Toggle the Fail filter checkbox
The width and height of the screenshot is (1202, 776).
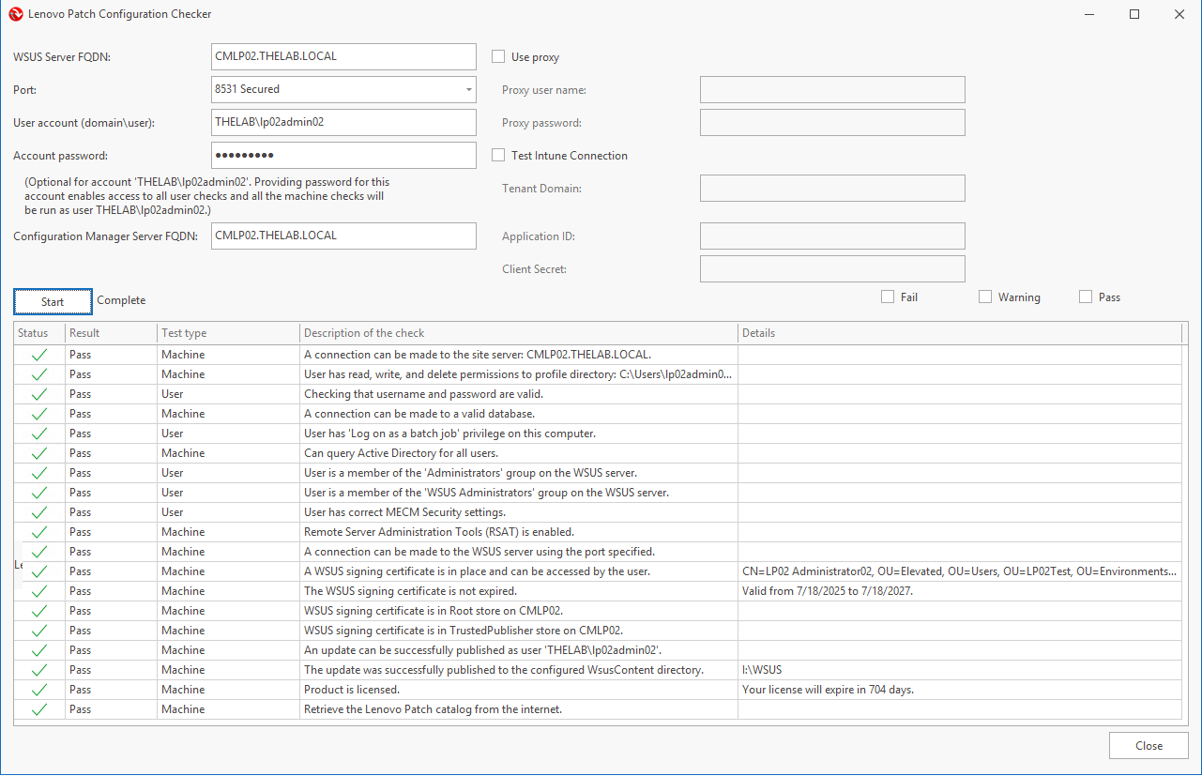(888, 297)
